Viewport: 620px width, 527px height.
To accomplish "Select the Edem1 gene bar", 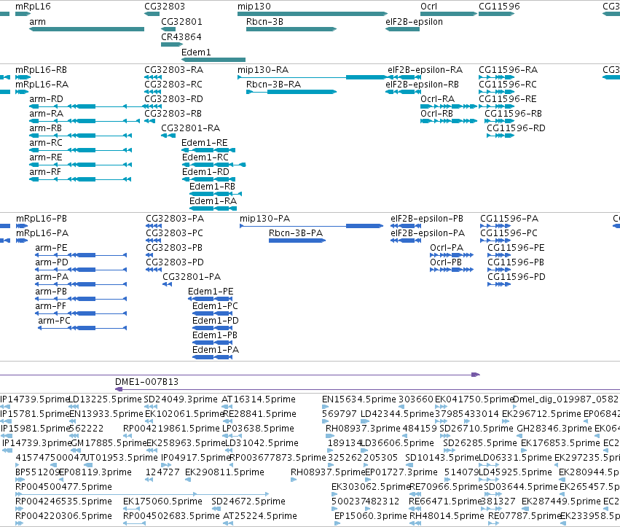I will click(x=213, y=60).
